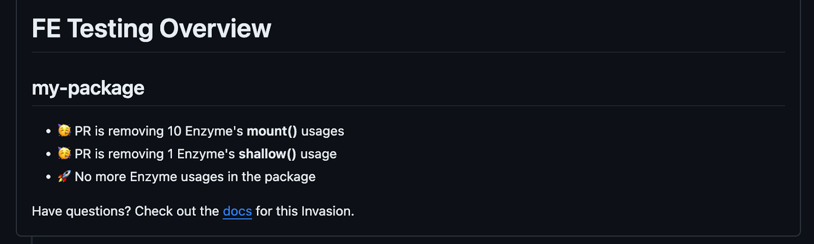Click the rocket emoji icon

pos(64,177)
